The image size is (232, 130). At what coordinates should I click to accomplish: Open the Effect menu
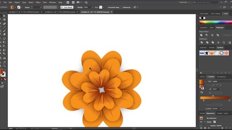(x=38, y=3)
